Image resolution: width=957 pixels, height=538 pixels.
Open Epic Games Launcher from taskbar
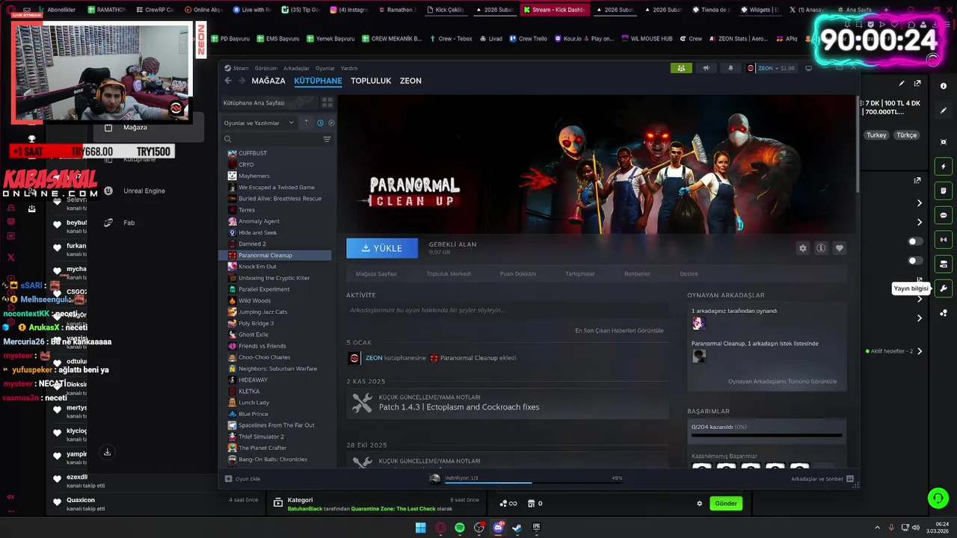(x=536, y=528)
